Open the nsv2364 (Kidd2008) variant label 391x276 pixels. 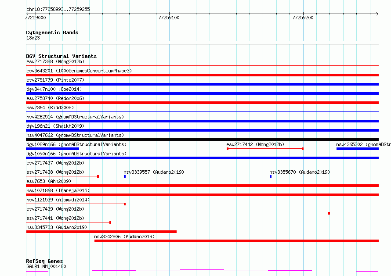(50, 108)
